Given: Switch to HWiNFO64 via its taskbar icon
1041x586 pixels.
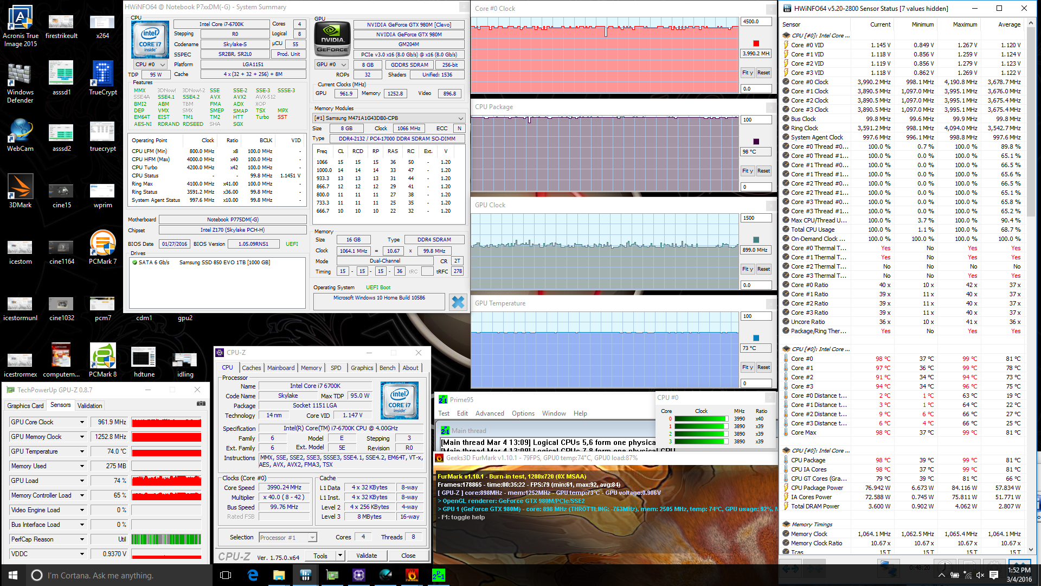Looking at the screenshot, I should 305,575.
